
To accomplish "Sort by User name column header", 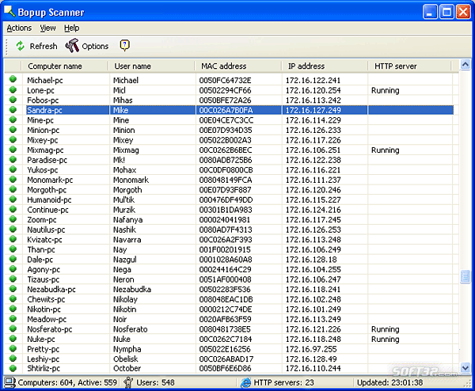I will pyautogui.click(x=151, y=66).
